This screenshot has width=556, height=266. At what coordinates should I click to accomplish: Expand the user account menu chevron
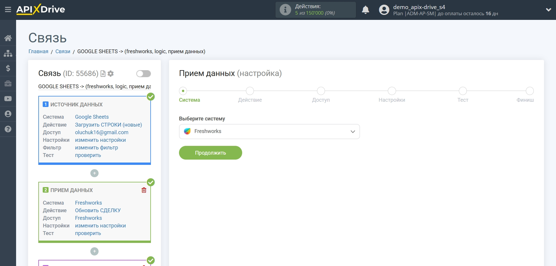point(548,10)
